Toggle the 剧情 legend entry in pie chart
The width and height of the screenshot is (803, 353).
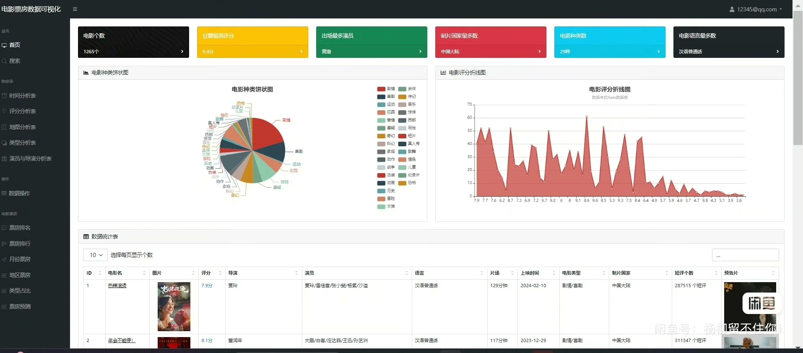tap(386, 89)
